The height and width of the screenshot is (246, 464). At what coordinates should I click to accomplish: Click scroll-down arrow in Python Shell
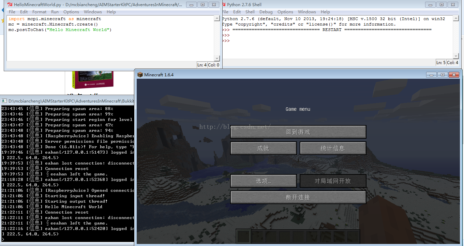(456, 56)
